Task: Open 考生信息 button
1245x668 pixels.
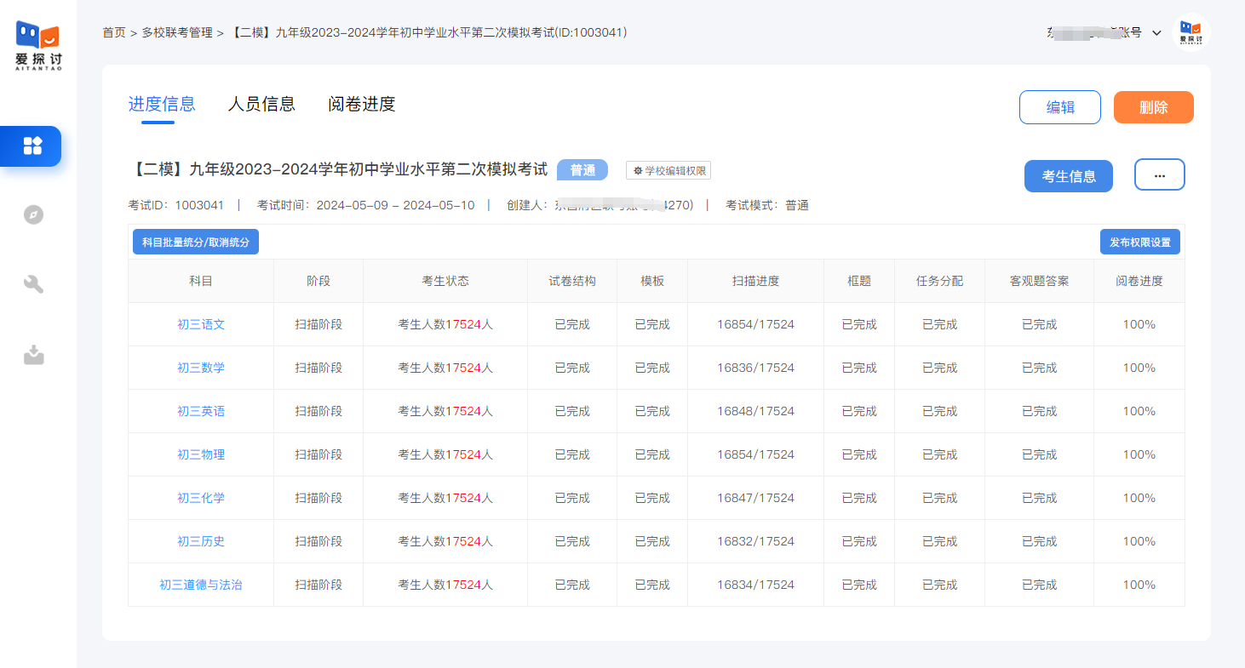Action: pyautogui.click(x=1068, y=176)
